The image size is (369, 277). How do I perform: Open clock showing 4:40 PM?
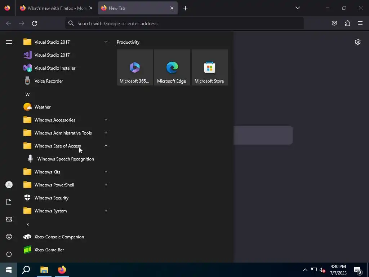click(338, 270)
